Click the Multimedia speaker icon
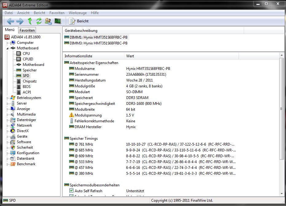 point(12,114)
